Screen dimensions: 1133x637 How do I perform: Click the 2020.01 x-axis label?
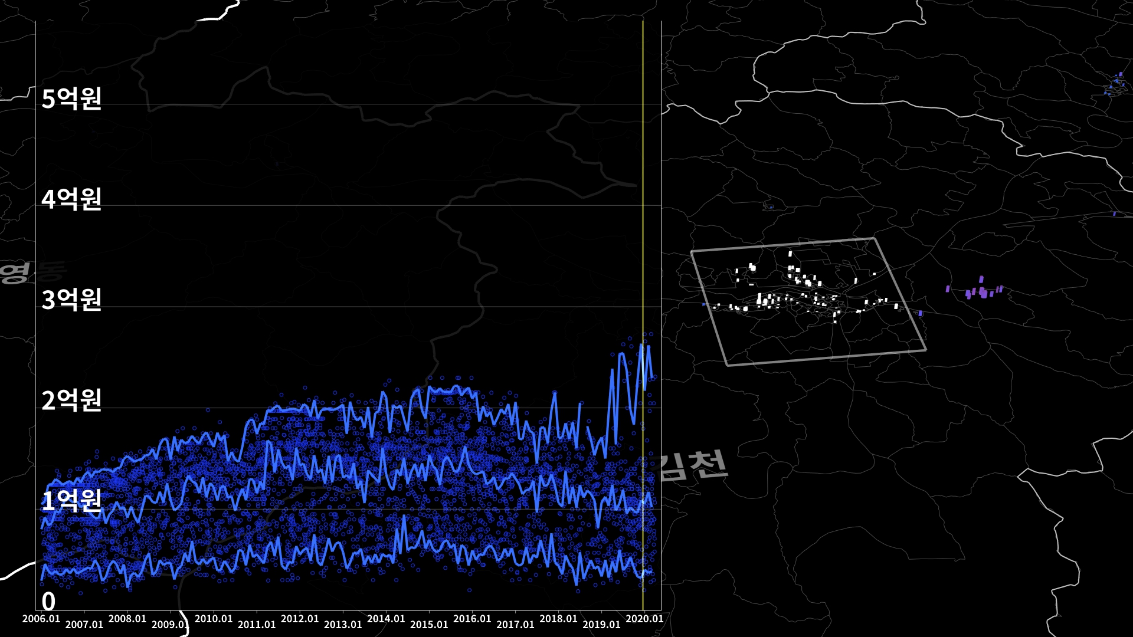pos(644,619)
